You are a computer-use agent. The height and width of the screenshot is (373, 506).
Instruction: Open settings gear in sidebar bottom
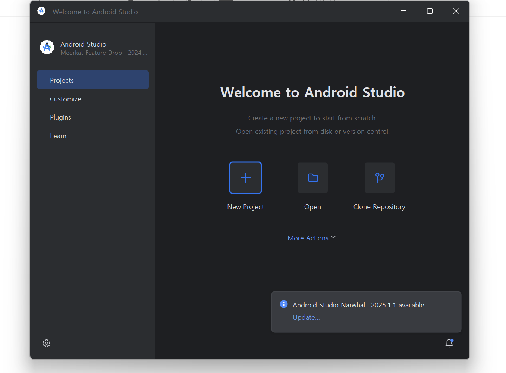pyautogui.click(x=47, y=343)
